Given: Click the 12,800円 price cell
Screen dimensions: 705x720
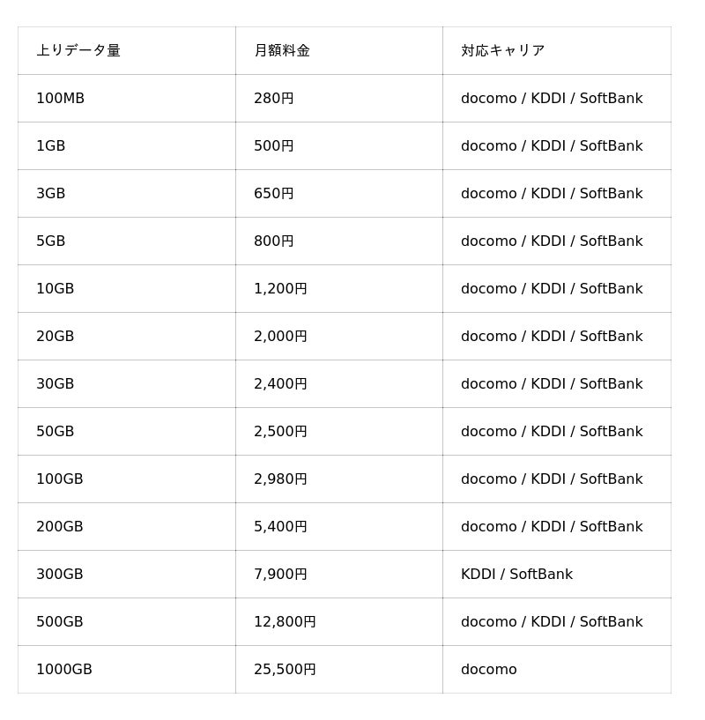Looking at the screenshot, I should click(x=339, y=621).
